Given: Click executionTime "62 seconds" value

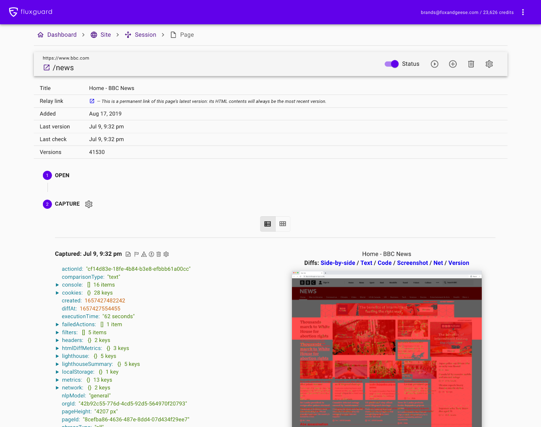Looking at the screenshot, I should point(118,317).
